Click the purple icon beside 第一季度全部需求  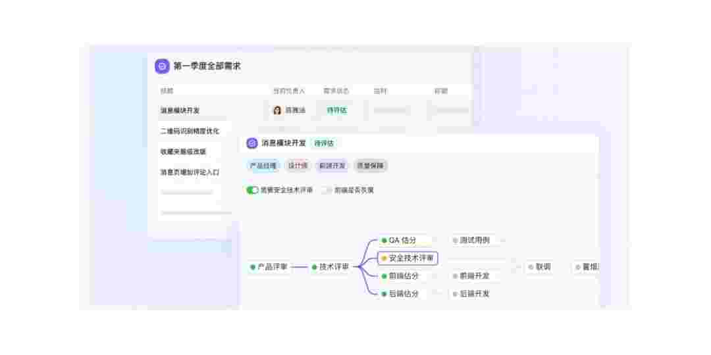click(162, 66)
